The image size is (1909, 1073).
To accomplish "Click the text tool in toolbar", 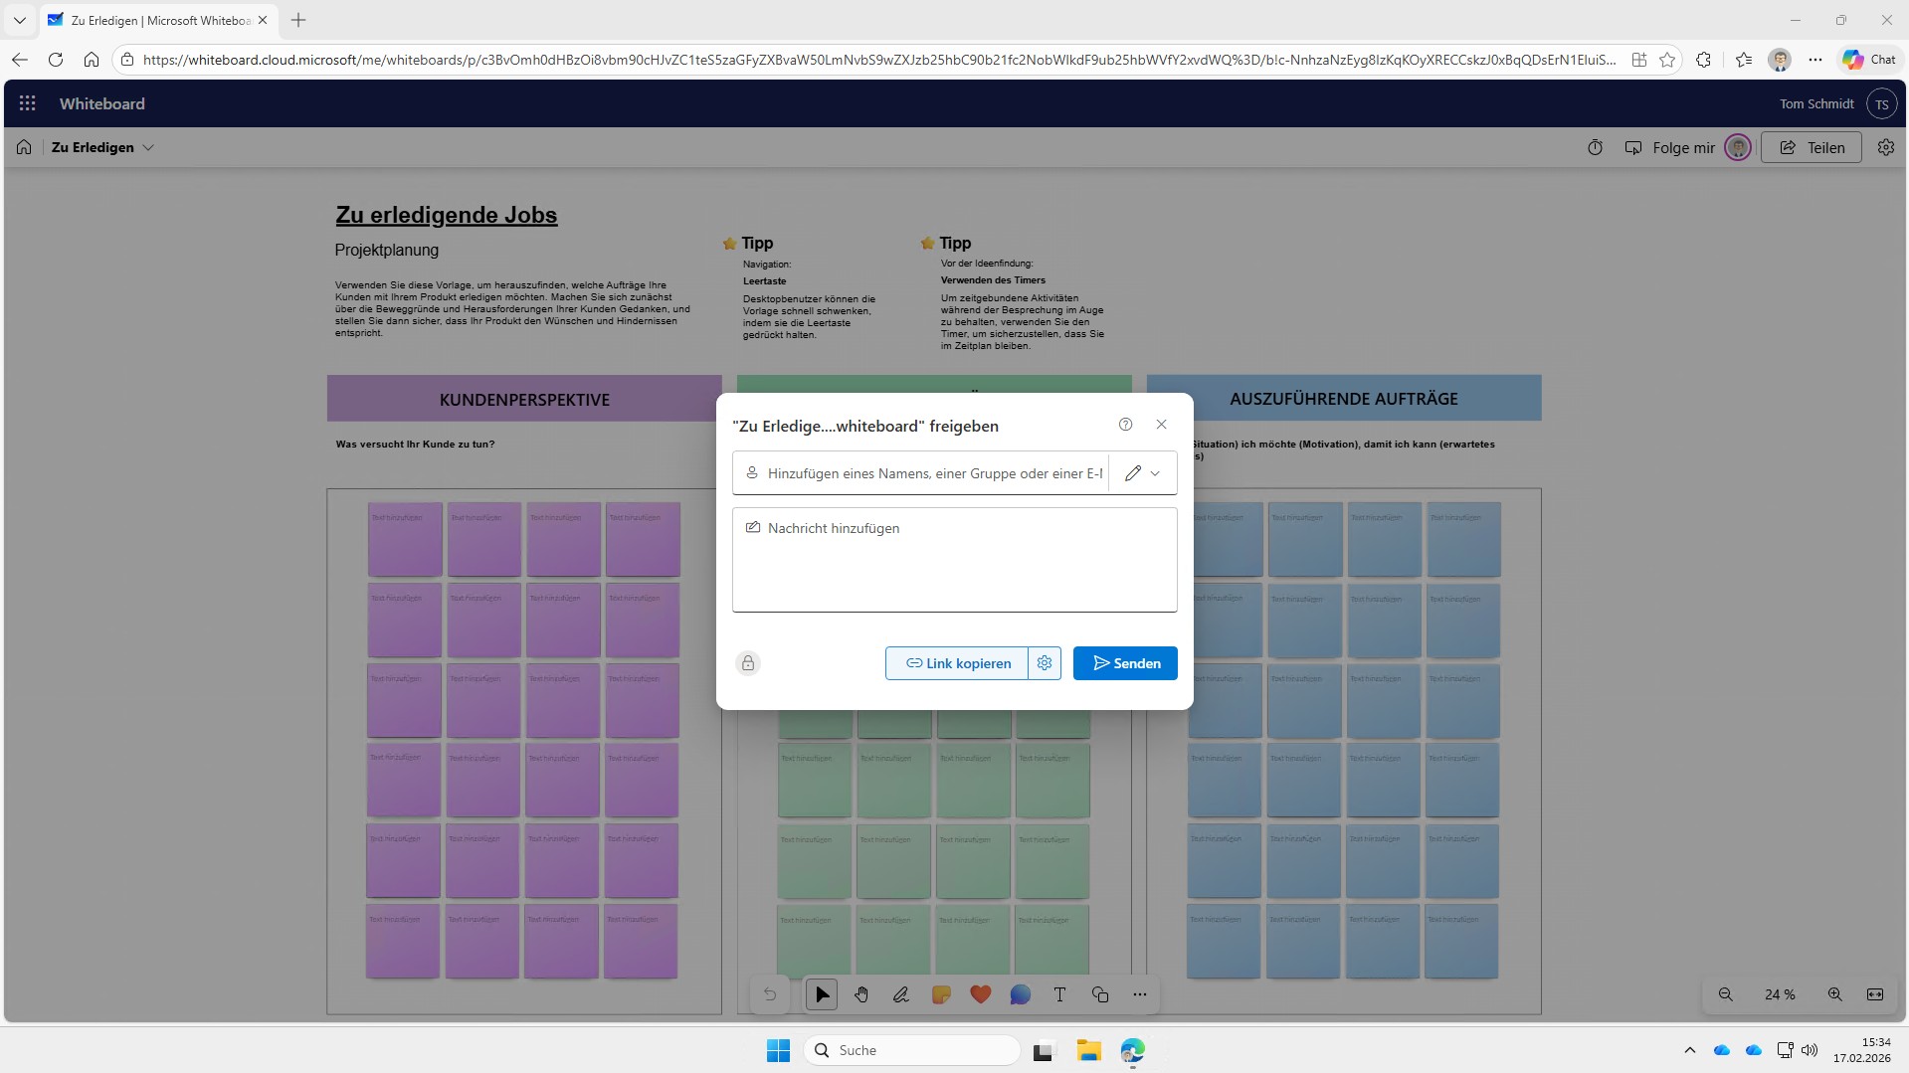I will point(1059,994).
